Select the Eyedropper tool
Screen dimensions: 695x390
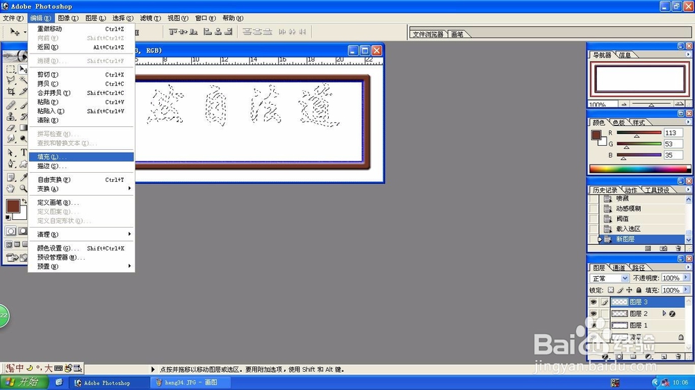23,178
